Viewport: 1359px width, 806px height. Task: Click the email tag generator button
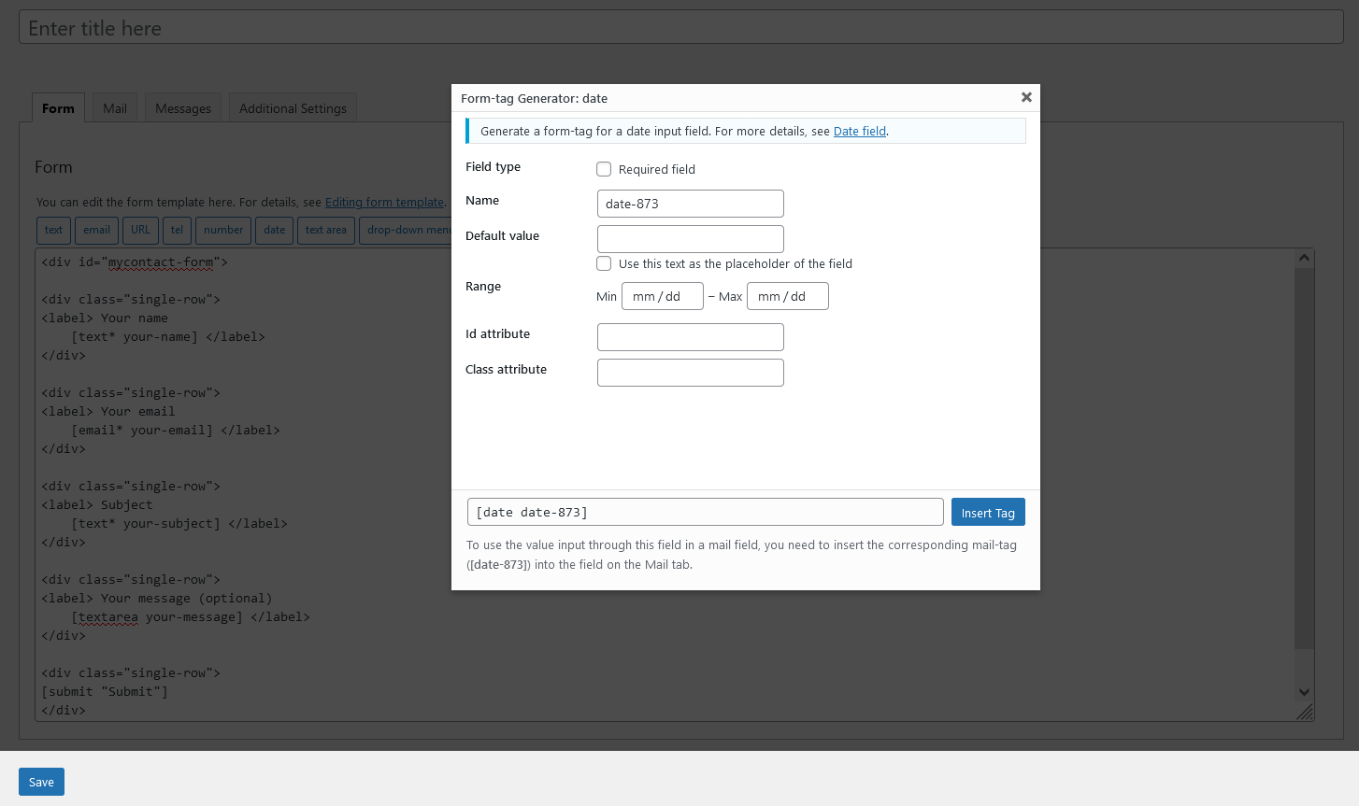[x=96, y=230]
